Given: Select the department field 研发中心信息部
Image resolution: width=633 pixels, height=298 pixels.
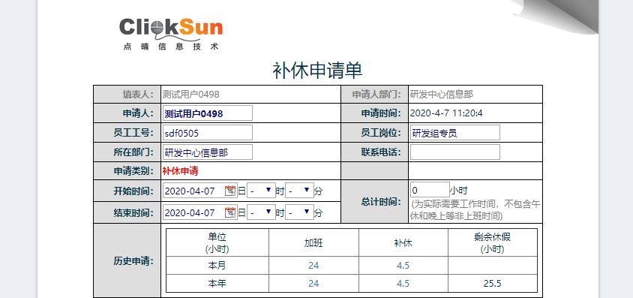Looking at the screenshot, I should [x=208, y=152].
